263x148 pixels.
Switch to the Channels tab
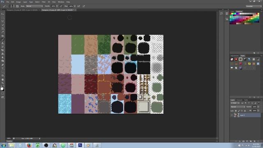239,100
